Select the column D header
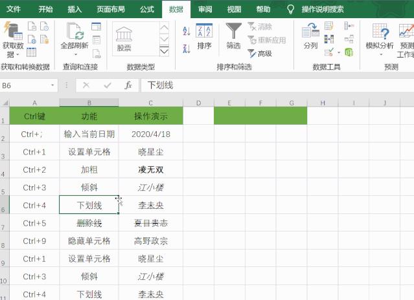Screen dimensions: 414x300 198,102
